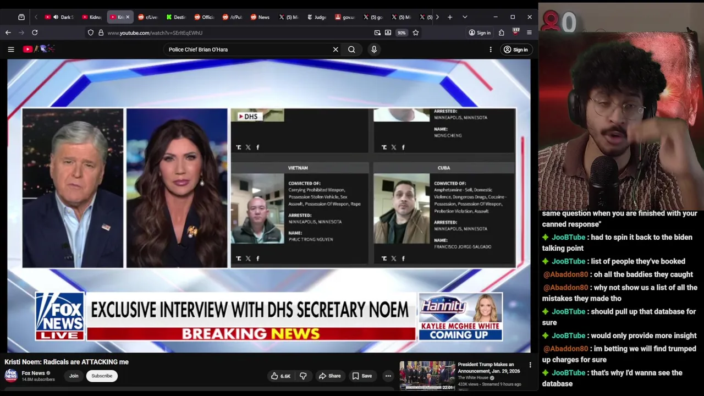The height and width of the screenshot is (396, 704).
Task: Open the President Trump Makes an Announcement title
Action: [x=489, y=367]
